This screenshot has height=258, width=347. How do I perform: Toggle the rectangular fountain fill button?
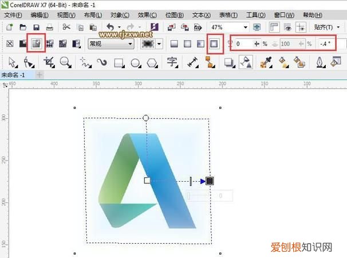[215, 44]
